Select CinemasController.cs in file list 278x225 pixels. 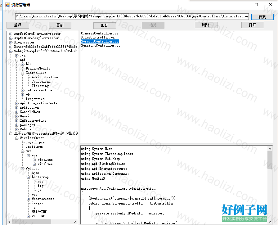tap(100, 33)
